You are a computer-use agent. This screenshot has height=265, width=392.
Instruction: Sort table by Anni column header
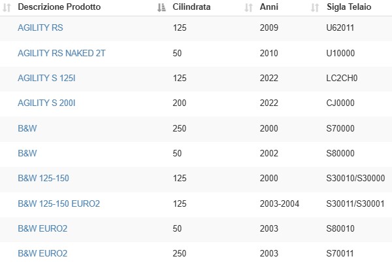(x=269, y=7)
